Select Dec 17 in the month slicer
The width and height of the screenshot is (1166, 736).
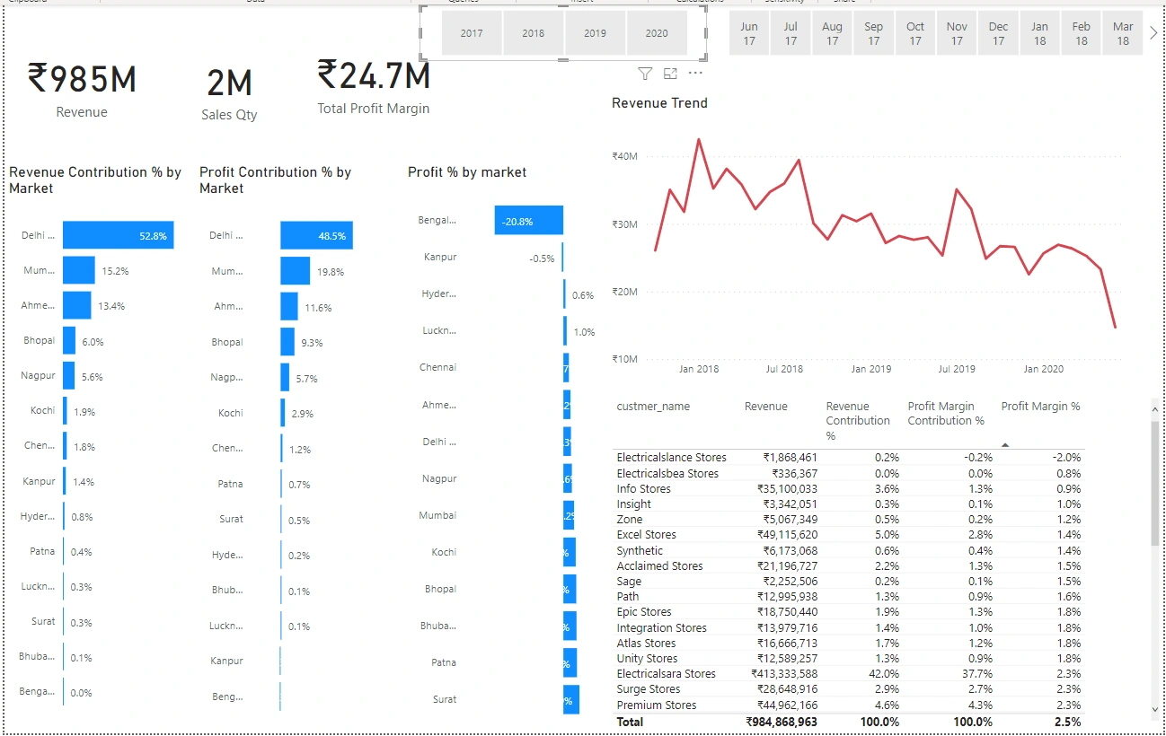pyautogui.click(x=999, y=33)
